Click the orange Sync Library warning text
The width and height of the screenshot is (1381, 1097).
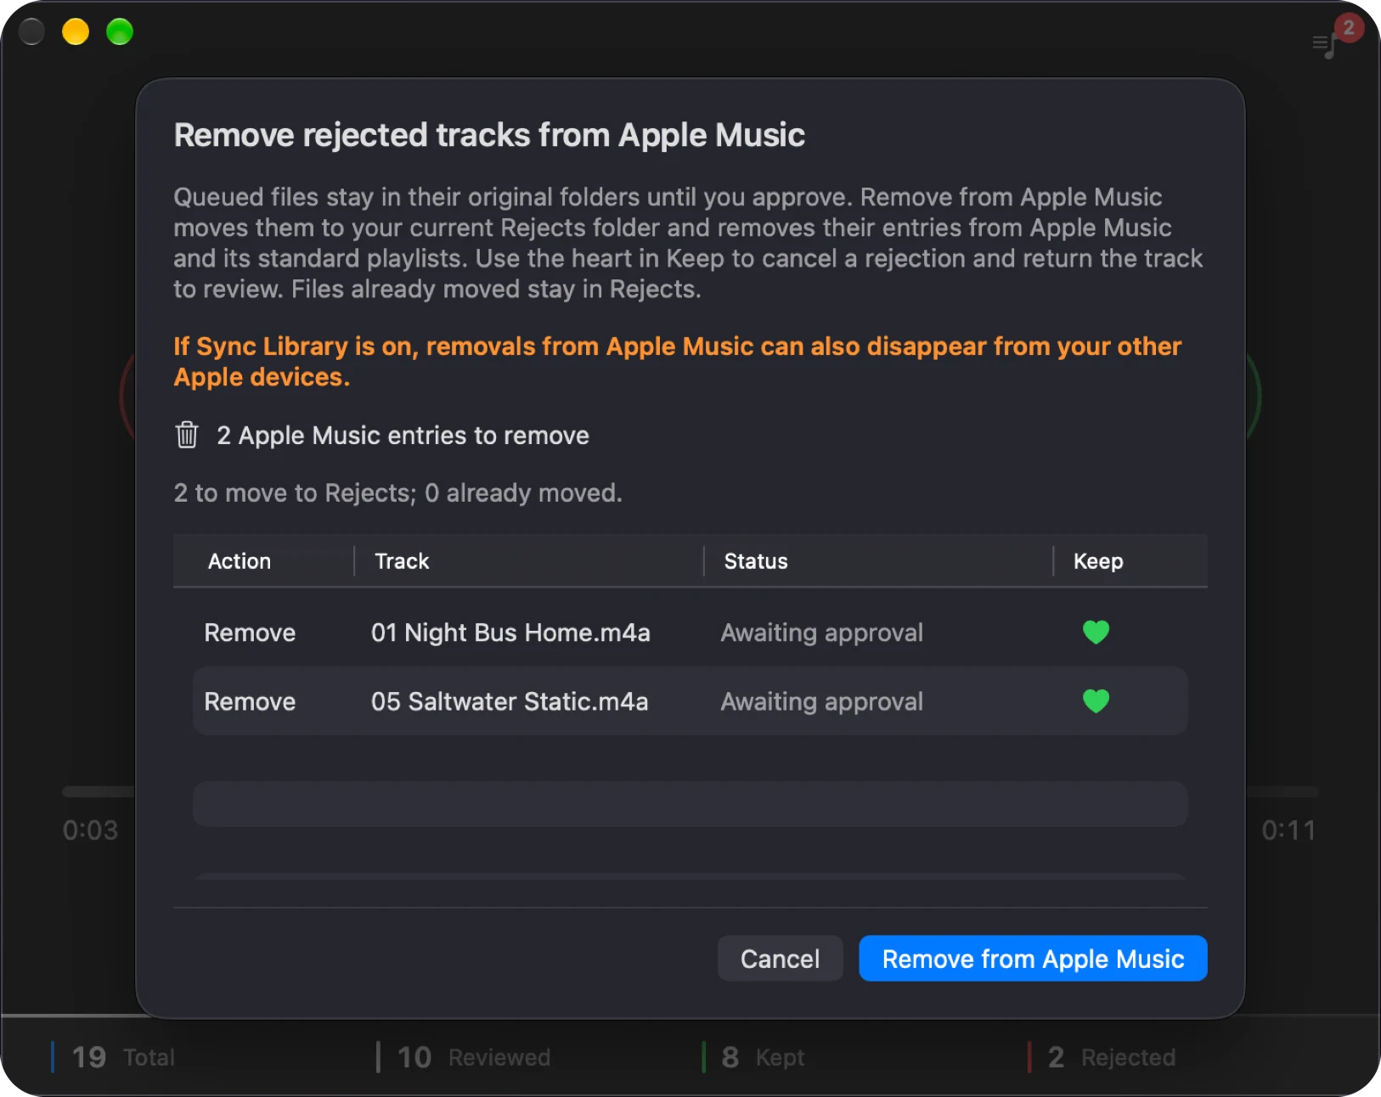(x=677, y=362)
